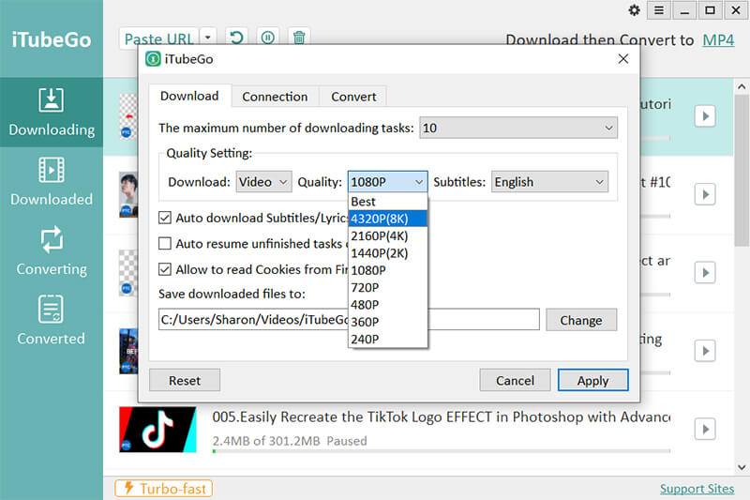Close the iTubeGo preferences dialog
Screen dimensions: 750x500
(622, 59)
